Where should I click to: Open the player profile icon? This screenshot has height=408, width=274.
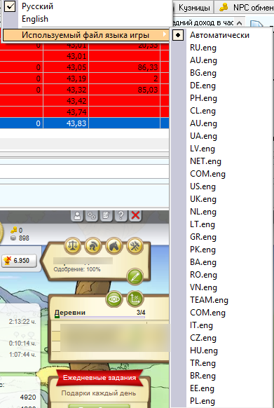coord(77,216)
